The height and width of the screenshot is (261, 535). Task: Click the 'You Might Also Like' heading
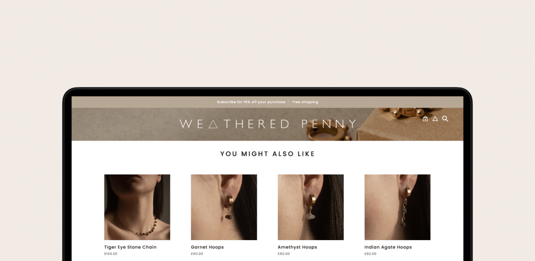pos(267,154)
